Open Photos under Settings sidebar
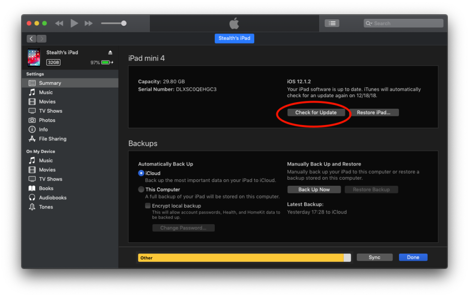Viewport: 469px width, 297px height. (47, 120)
